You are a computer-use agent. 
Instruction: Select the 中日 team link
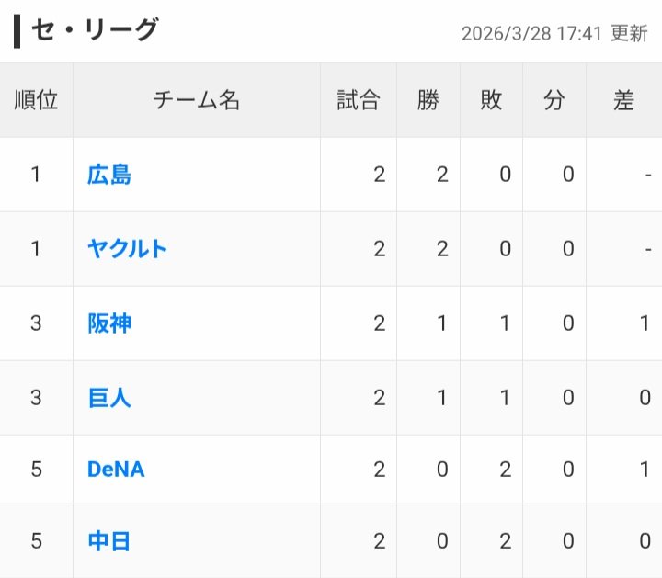coord(109,542)
